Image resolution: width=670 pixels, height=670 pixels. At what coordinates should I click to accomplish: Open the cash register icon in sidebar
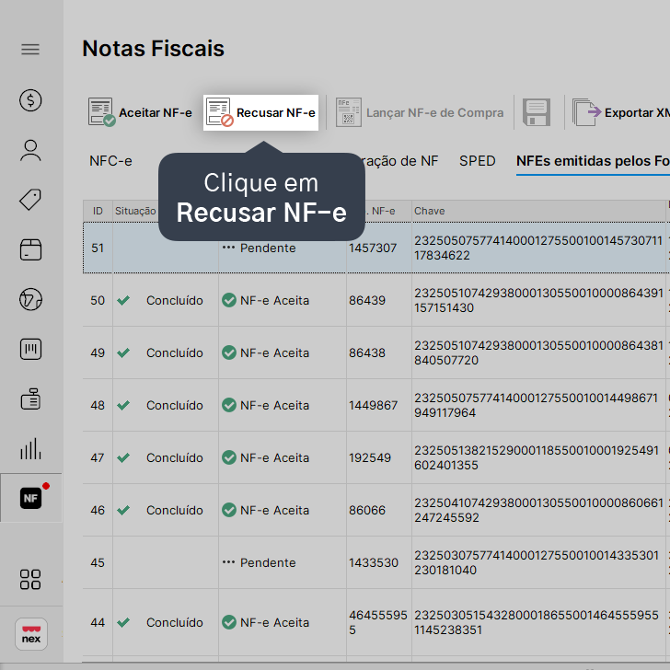[30, 399]
